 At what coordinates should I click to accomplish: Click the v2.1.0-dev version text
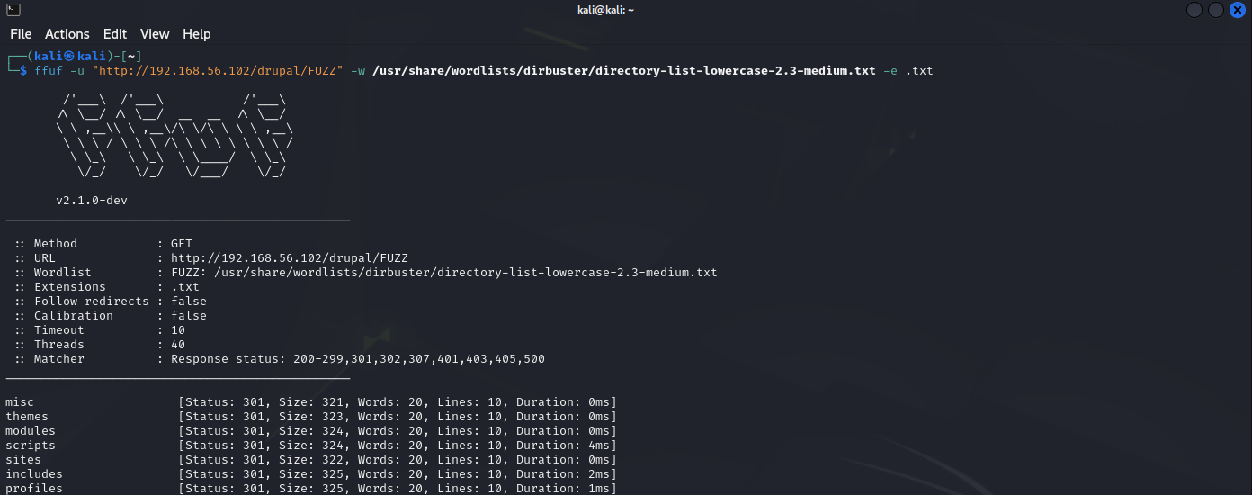pos(92,201)
